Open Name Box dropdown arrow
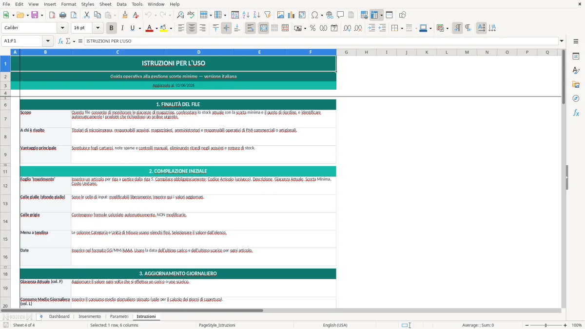The height and width of the screenshot is (329, 585). (x=48, y=41)
